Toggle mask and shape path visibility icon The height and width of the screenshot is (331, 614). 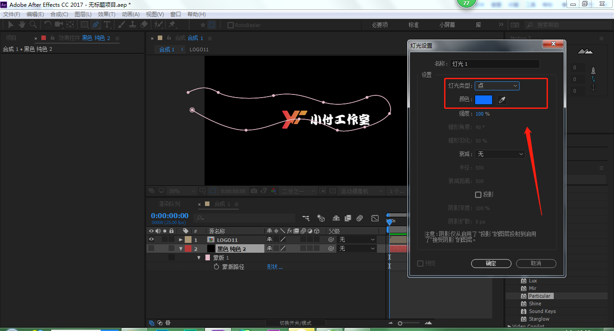pos(212,191)
